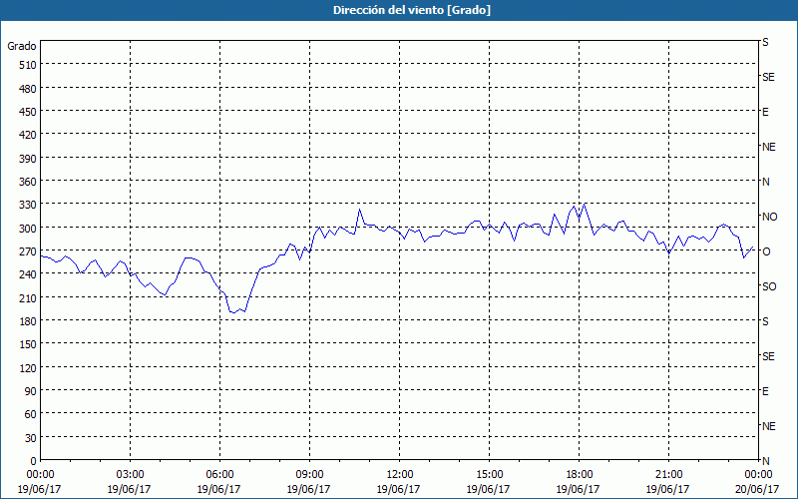Select the 0 degree axis label
Image resolution: width=798 pixels, height=499 pixels.
point(34,461)
